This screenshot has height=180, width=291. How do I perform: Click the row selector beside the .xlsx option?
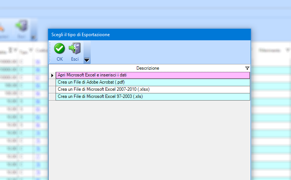coord(52,90)
